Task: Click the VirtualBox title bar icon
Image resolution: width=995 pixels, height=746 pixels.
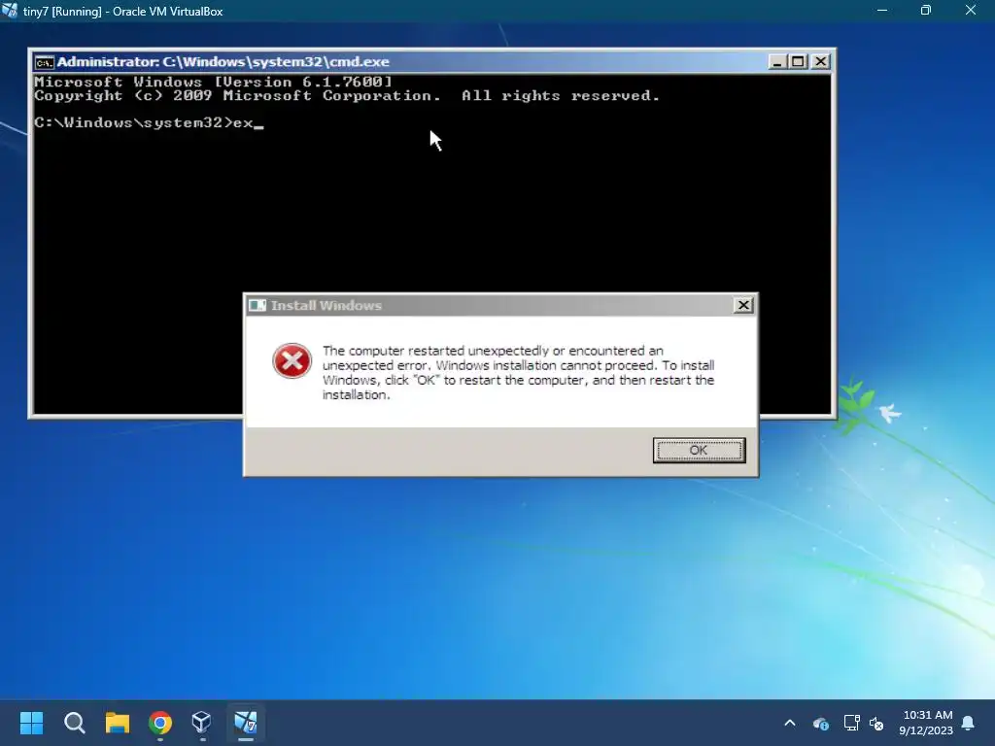Action: tap(10, 11)
